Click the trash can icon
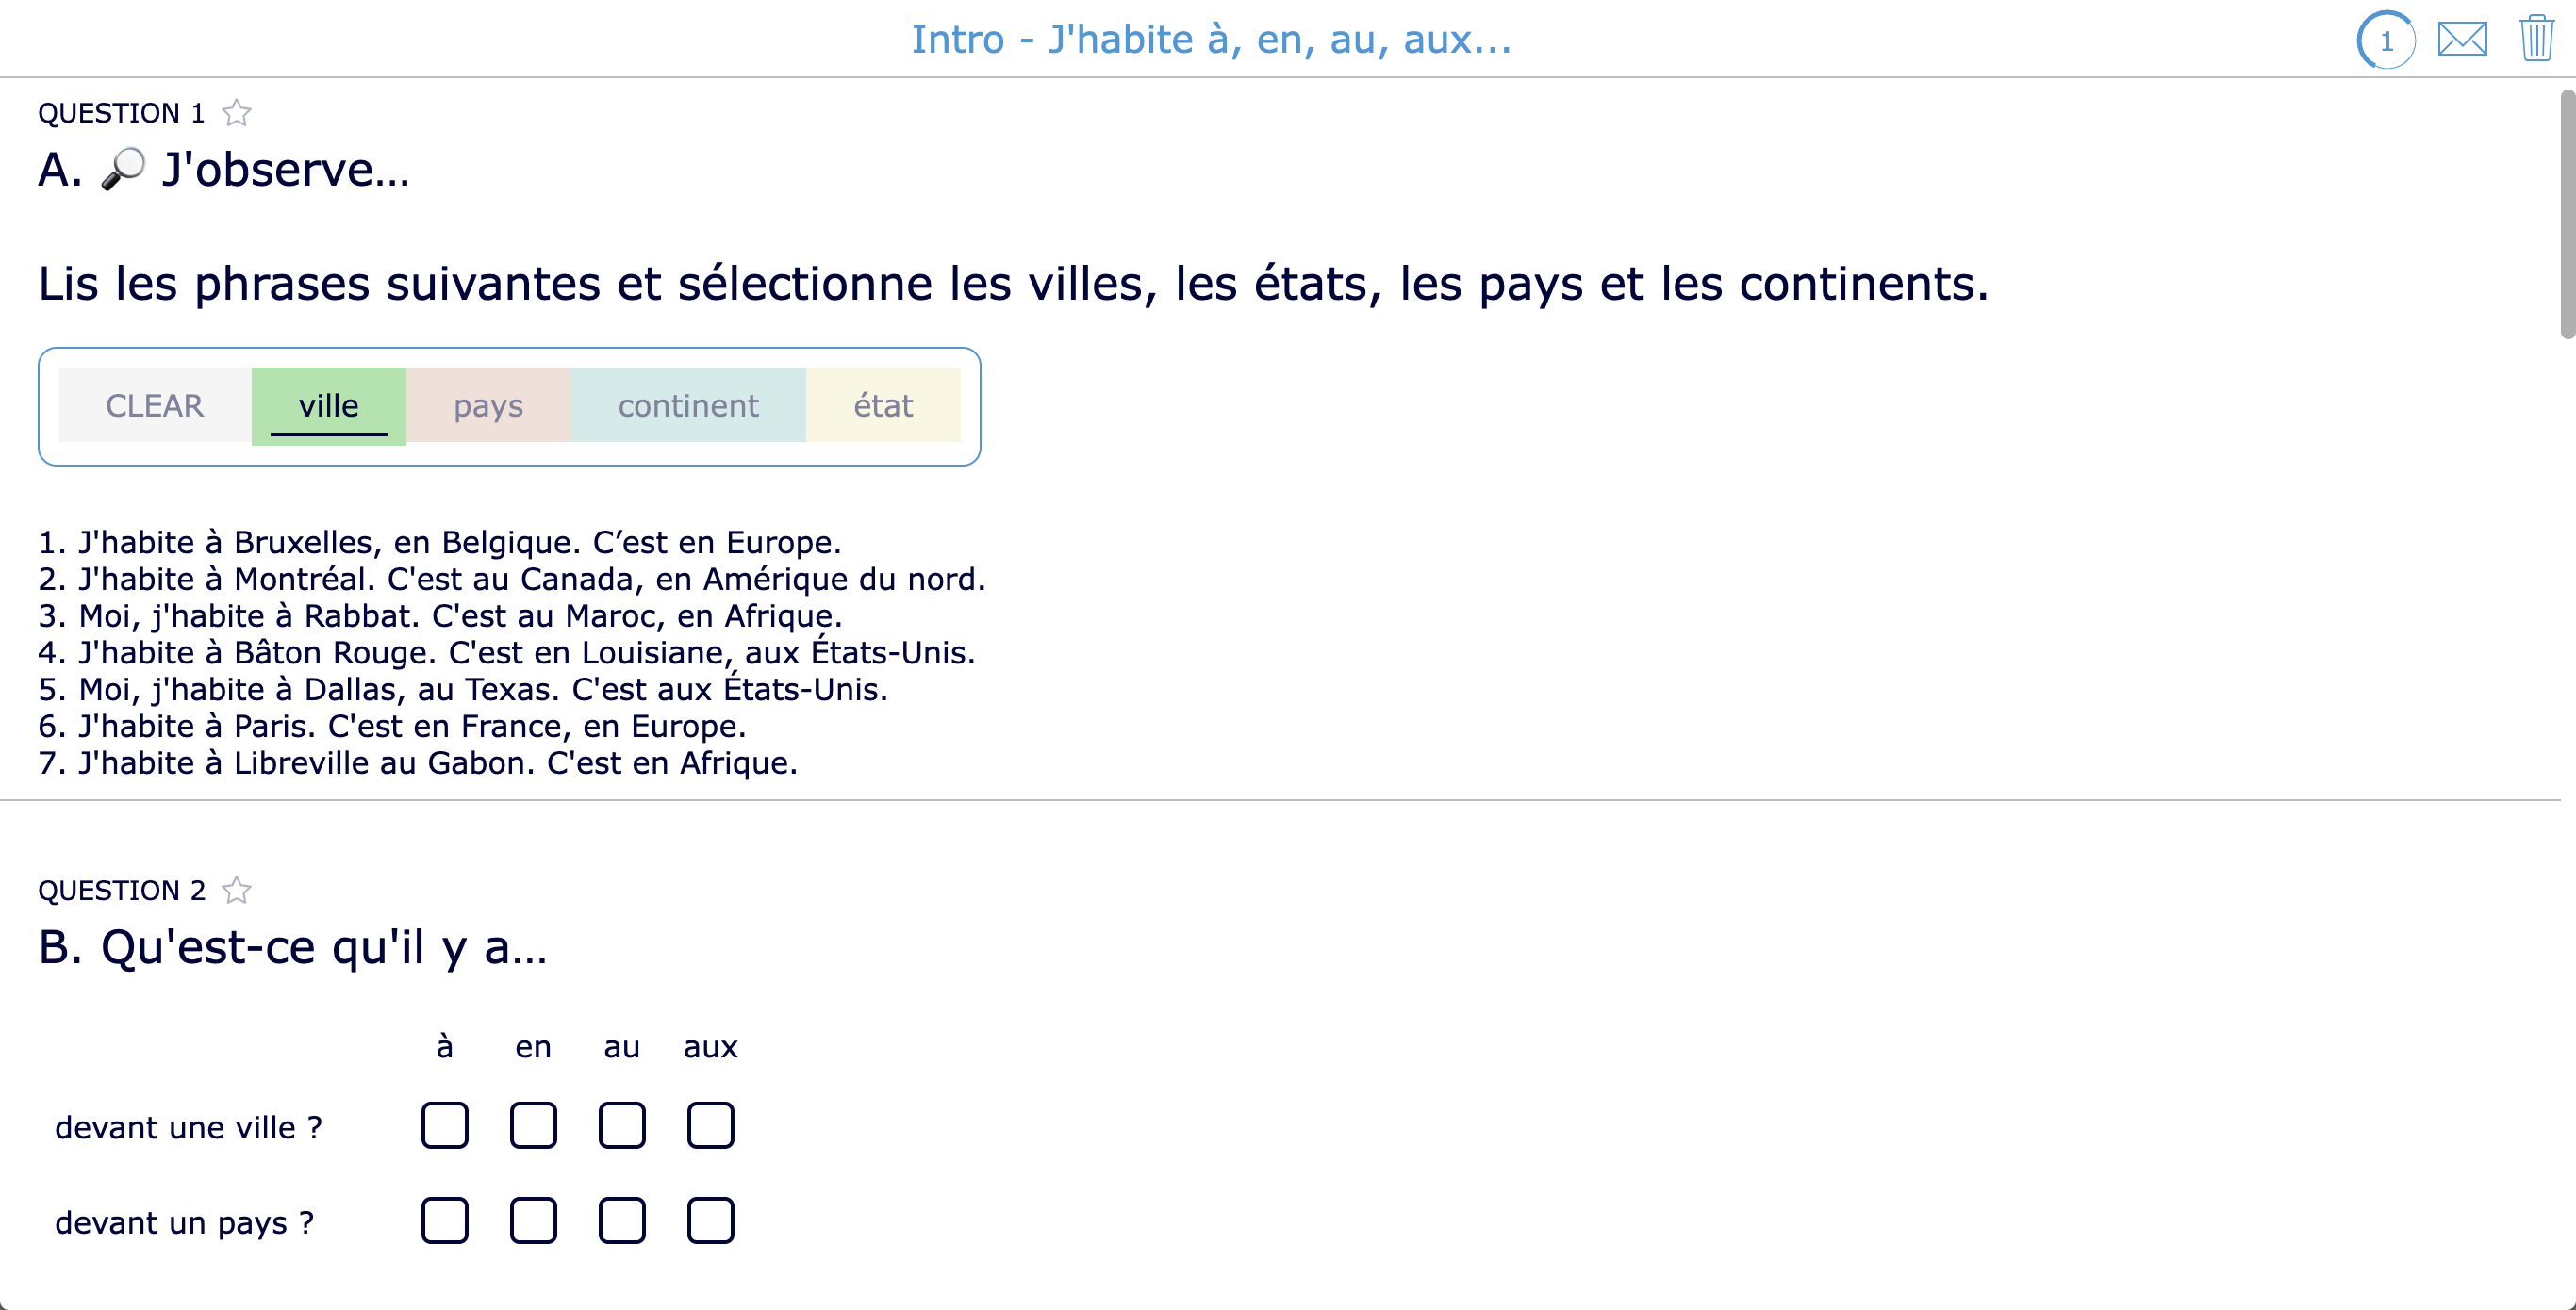 pos(2537,40)
